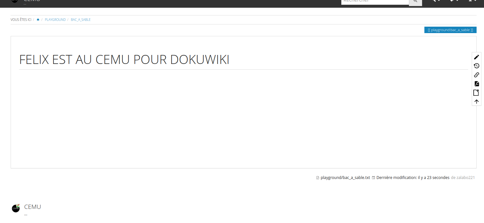Click the page heading FELIX EST AU CEMU
Viewport: 484px width, 223px height.
(124, 60)
